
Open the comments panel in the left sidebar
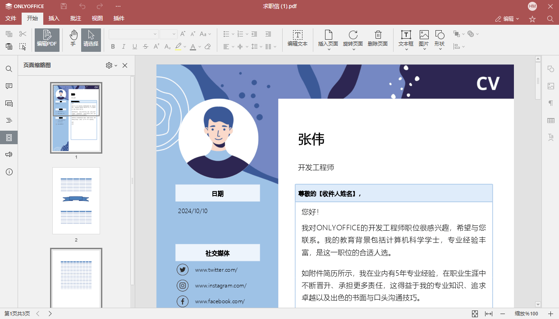(x=9, y=86)
